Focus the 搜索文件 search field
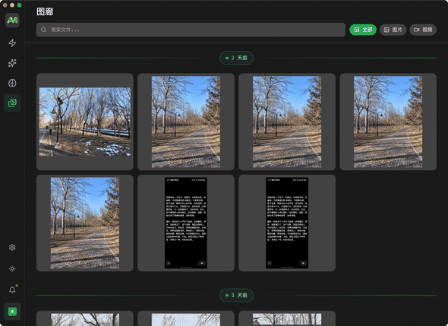 191,30
